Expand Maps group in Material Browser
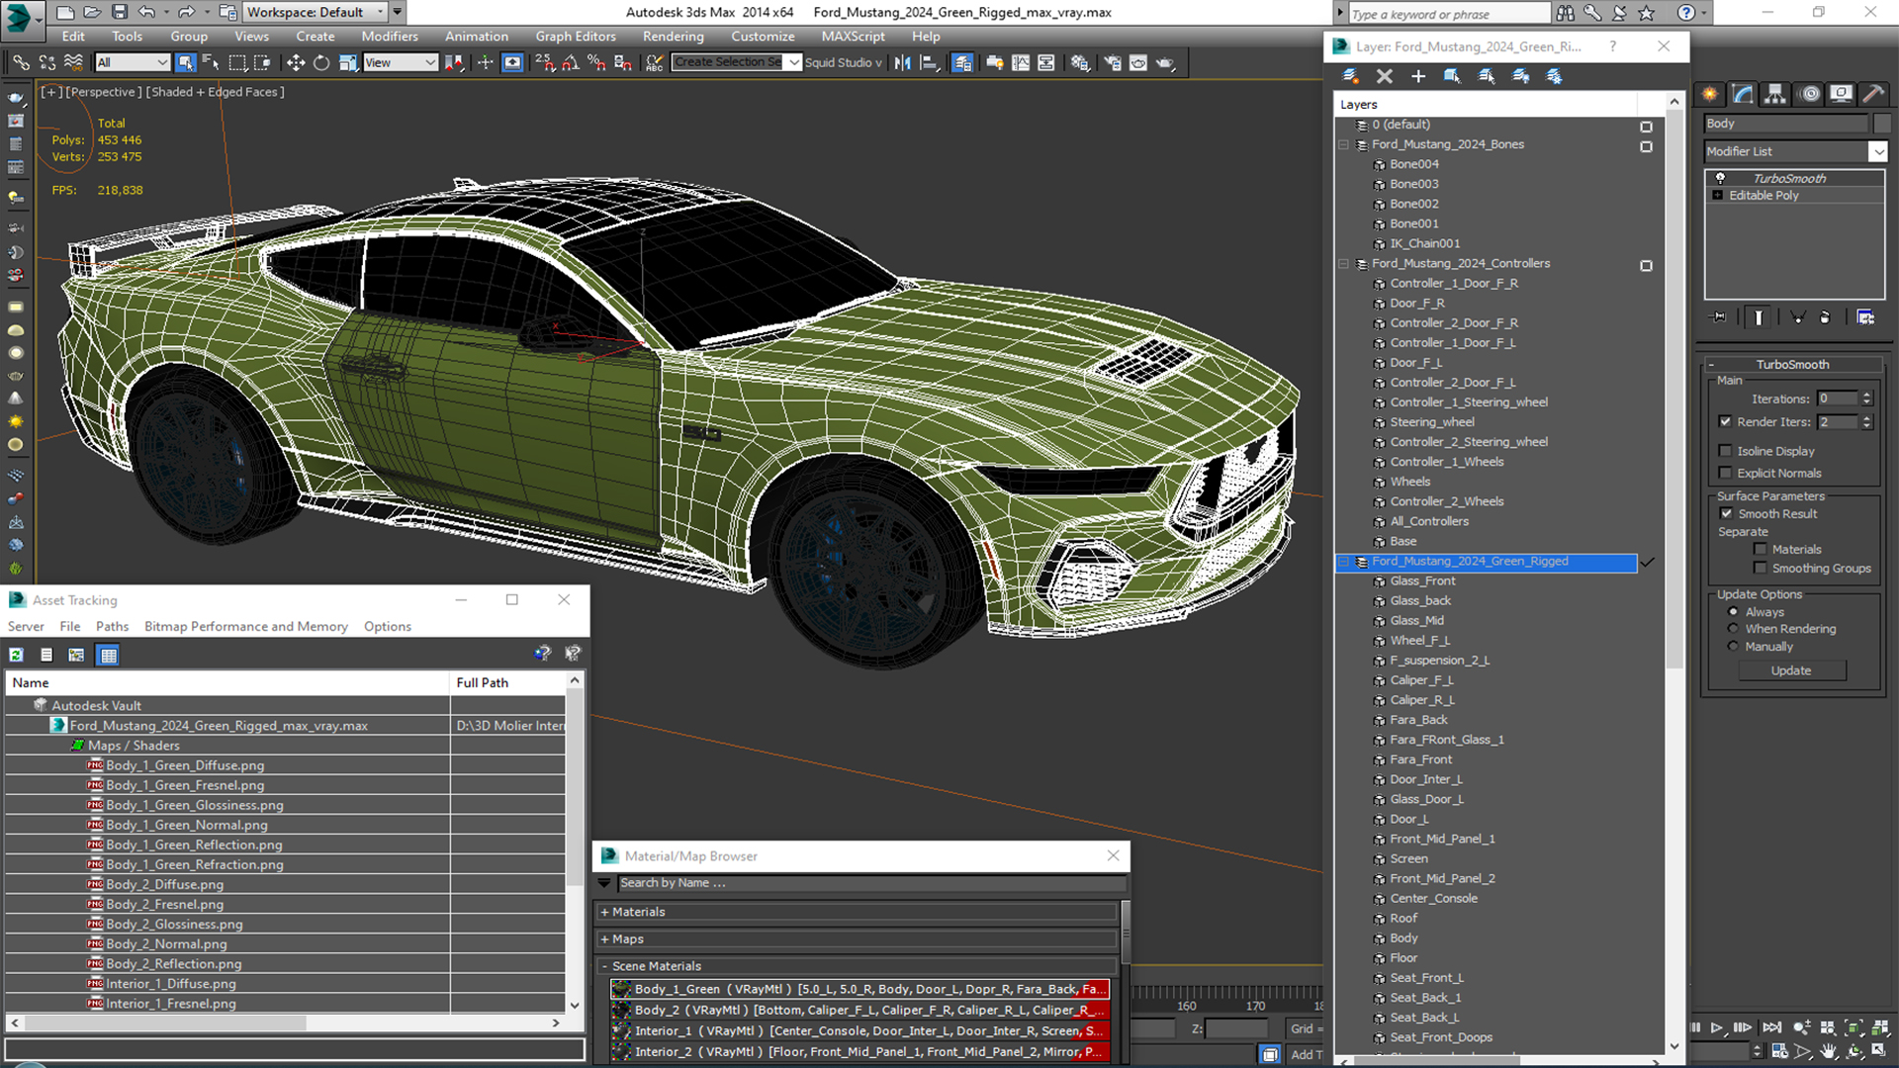 605,939
